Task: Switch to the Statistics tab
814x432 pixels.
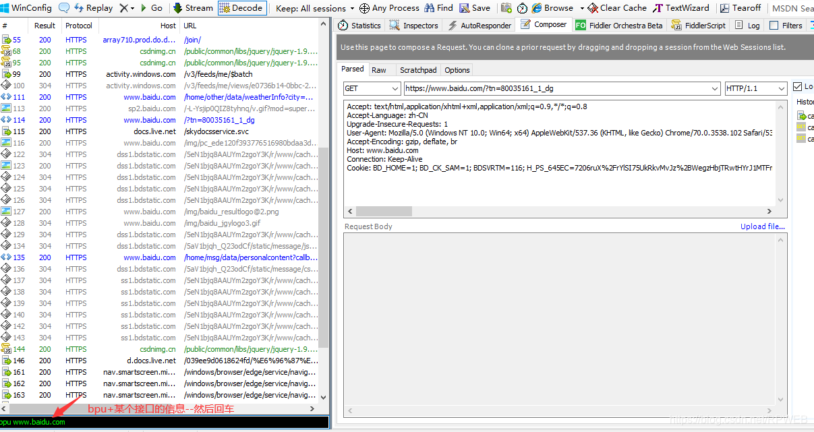Action: pos(359,25)
